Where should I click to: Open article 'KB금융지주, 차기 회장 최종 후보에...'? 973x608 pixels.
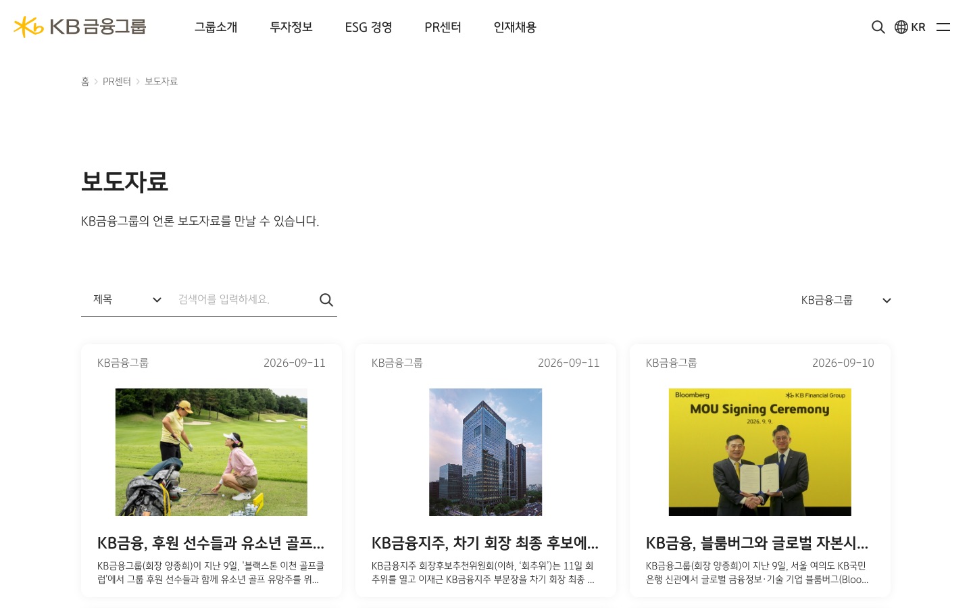pyautogui.click(x=485, y=543)
